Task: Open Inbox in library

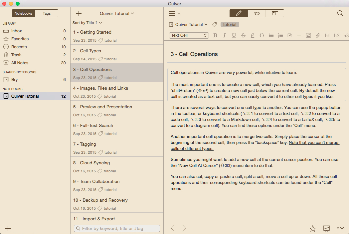Action: pyautogui.click(x=35, y=31)
